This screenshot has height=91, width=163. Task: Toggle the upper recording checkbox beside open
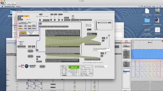pyautogui.click(x=107, y=38)
